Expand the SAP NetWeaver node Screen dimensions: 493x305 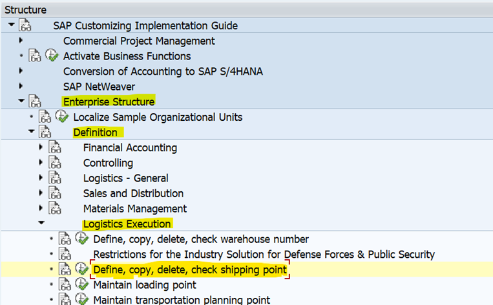(21, 87)
